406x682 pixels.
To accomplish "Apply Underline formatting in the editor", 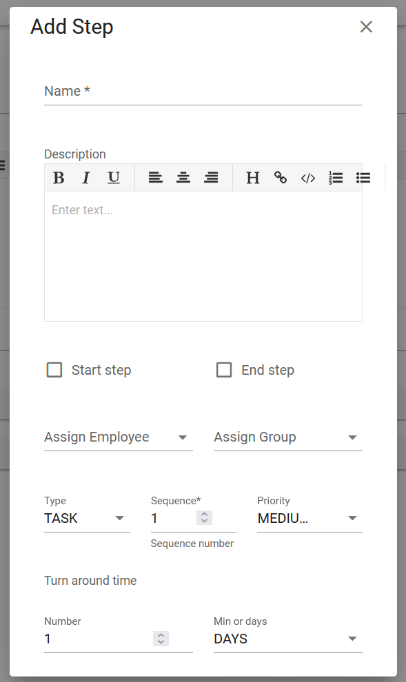I will pyautogui.click(x=113, y=177).
